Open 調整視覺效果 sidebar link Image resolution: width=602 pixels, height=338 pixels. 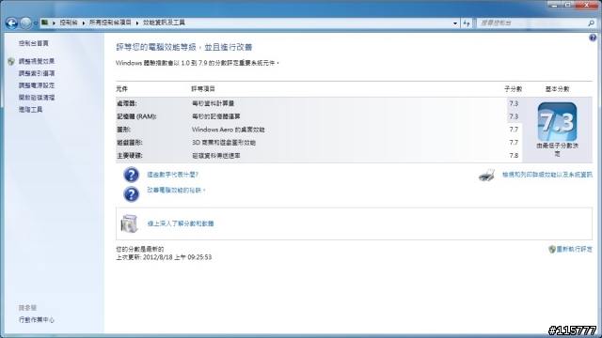click(x=37, y=61)
